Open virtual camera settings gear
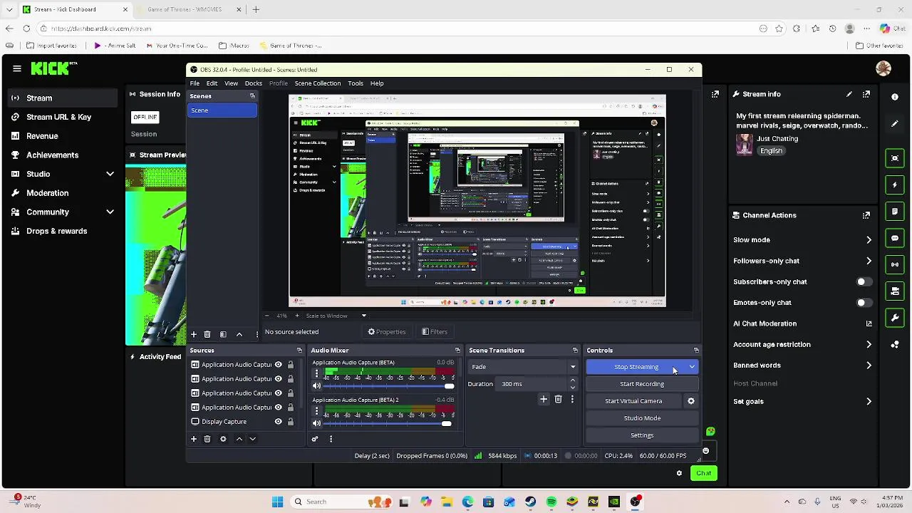The height and width of the screenshot is (513, 912). coord(690,401)
